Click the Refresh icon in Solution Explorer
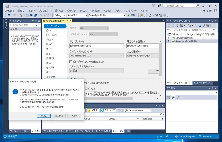 coord(200,25)
